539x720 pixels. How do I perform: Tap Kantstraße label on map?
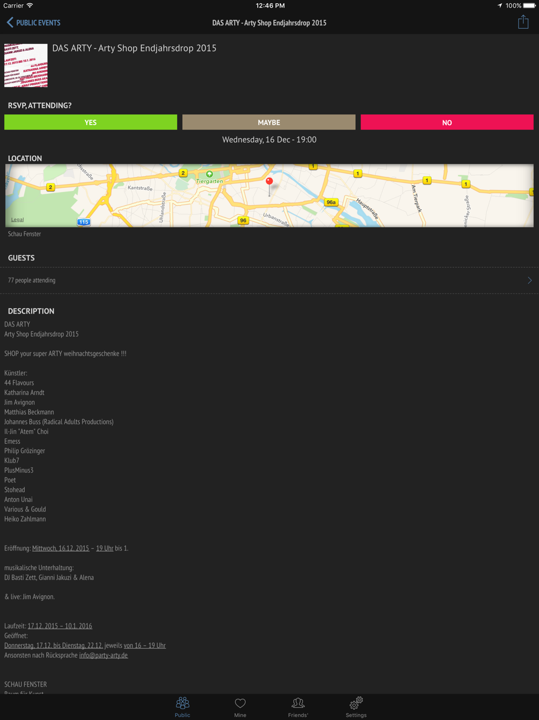tap(140, 188)
